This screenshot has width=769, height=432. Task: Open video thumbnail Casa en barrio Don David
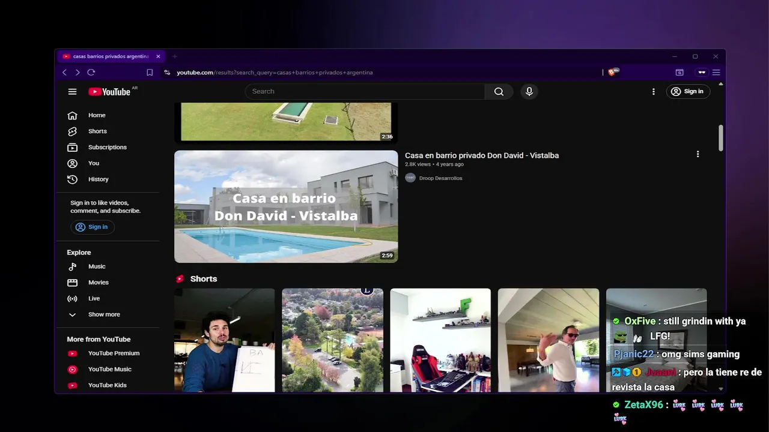pyautogui.click(x=286, y=206)
